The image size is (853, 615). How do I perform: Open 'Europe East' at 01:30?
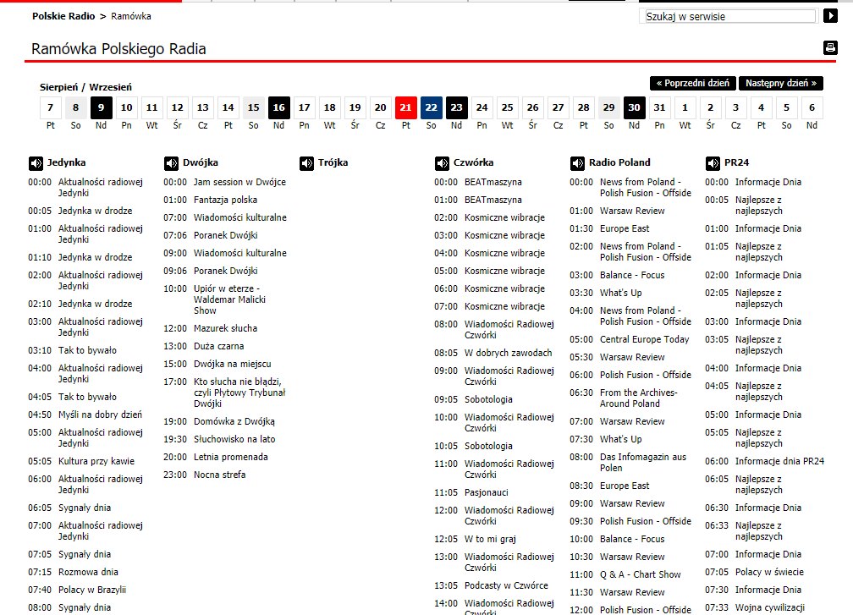pos(625,229)
